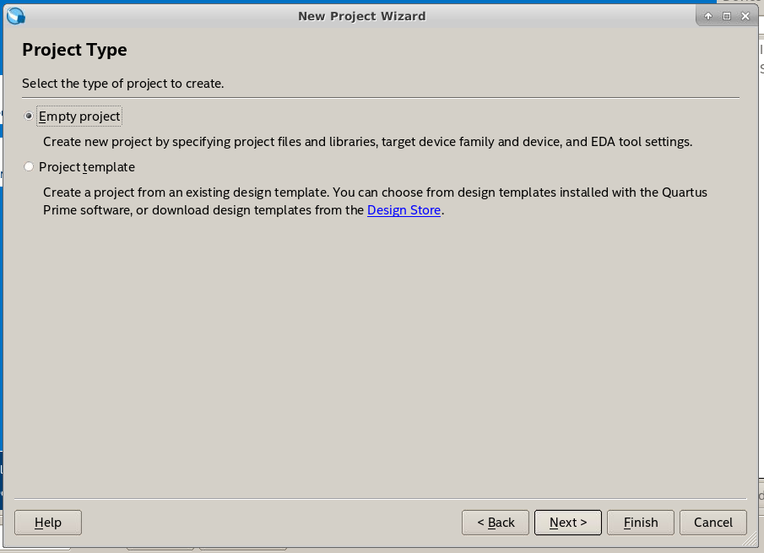Maximize the New Project Wizard window

click(727, 16)
